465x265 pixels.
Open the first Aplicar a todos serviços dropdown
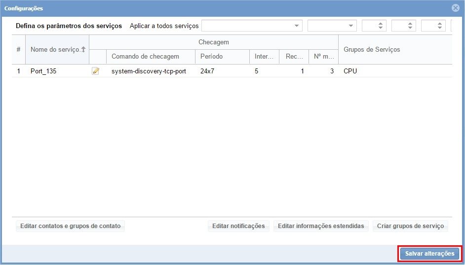(x=297, y=26)
